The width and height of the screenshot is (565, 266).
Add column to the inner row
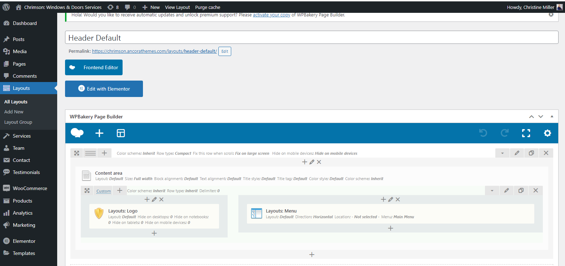(120, 191)
